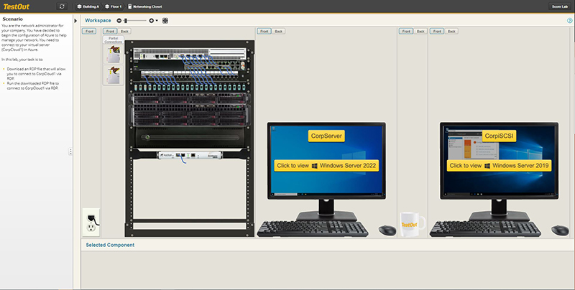This screenshot has width=575, height=290.
Task: Navigate to Building A breadcrumb
Action: (x=88, y=6)
